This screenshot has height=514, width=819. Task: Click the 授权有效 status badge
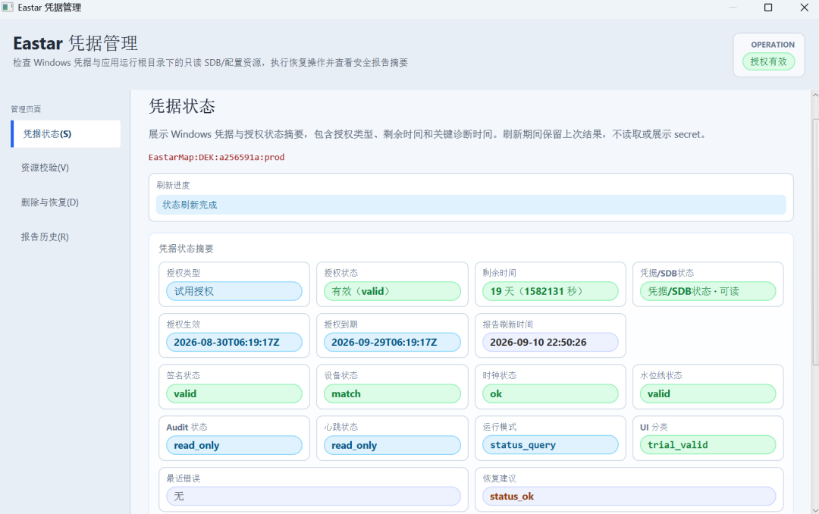click(x=768, y=61)
